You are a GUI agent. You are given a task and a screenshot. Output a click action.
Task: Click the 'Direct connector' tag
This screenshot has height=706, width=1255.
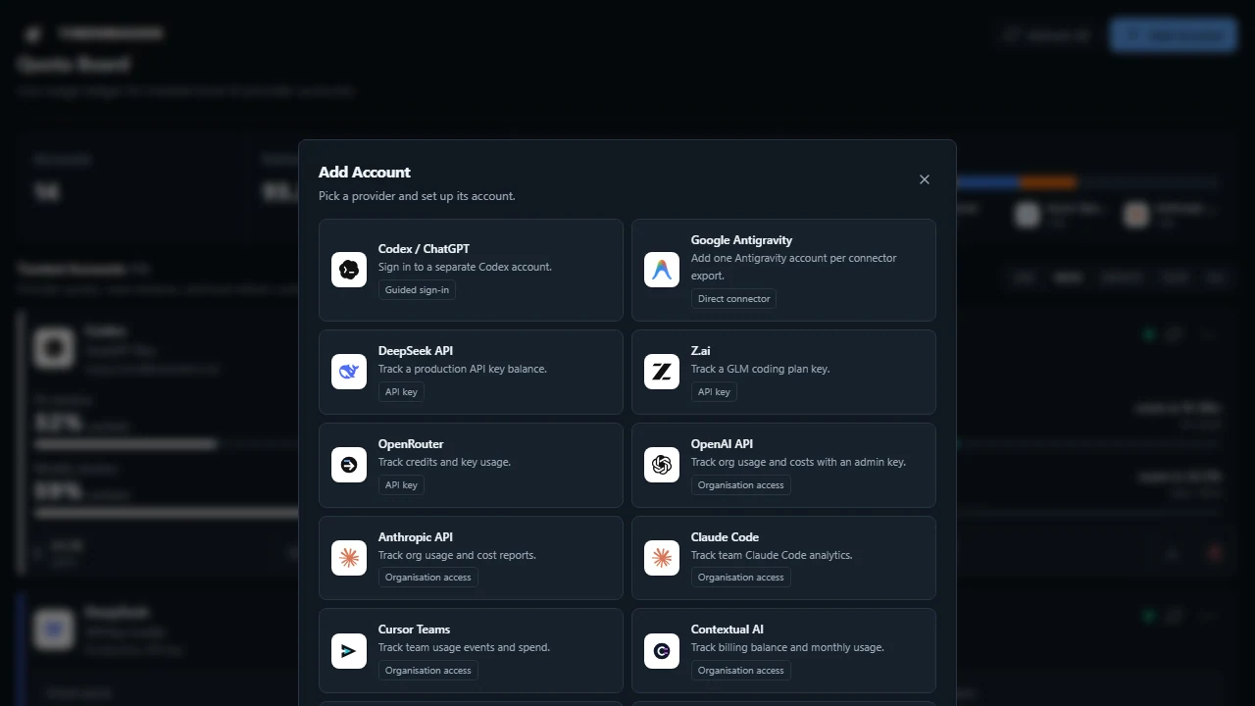click(x=733, y=299)
